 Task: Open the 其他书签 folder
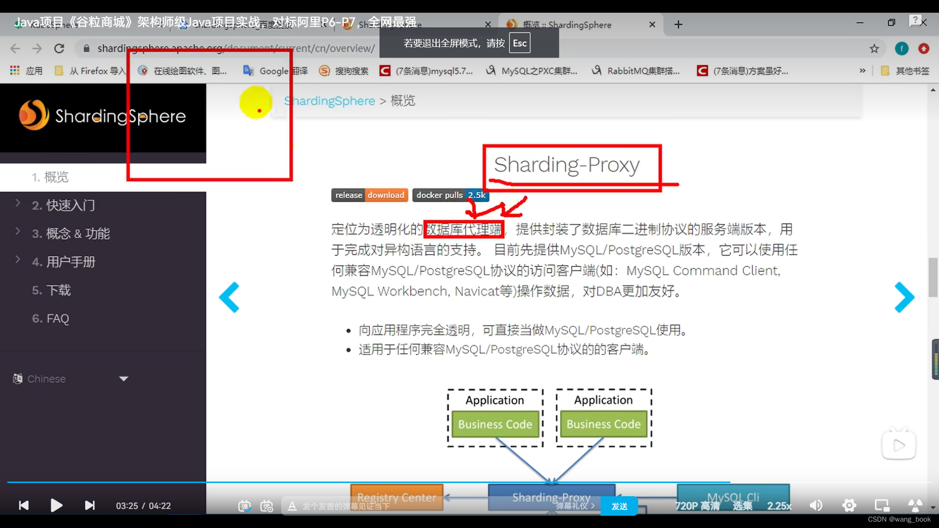(905, 71)
